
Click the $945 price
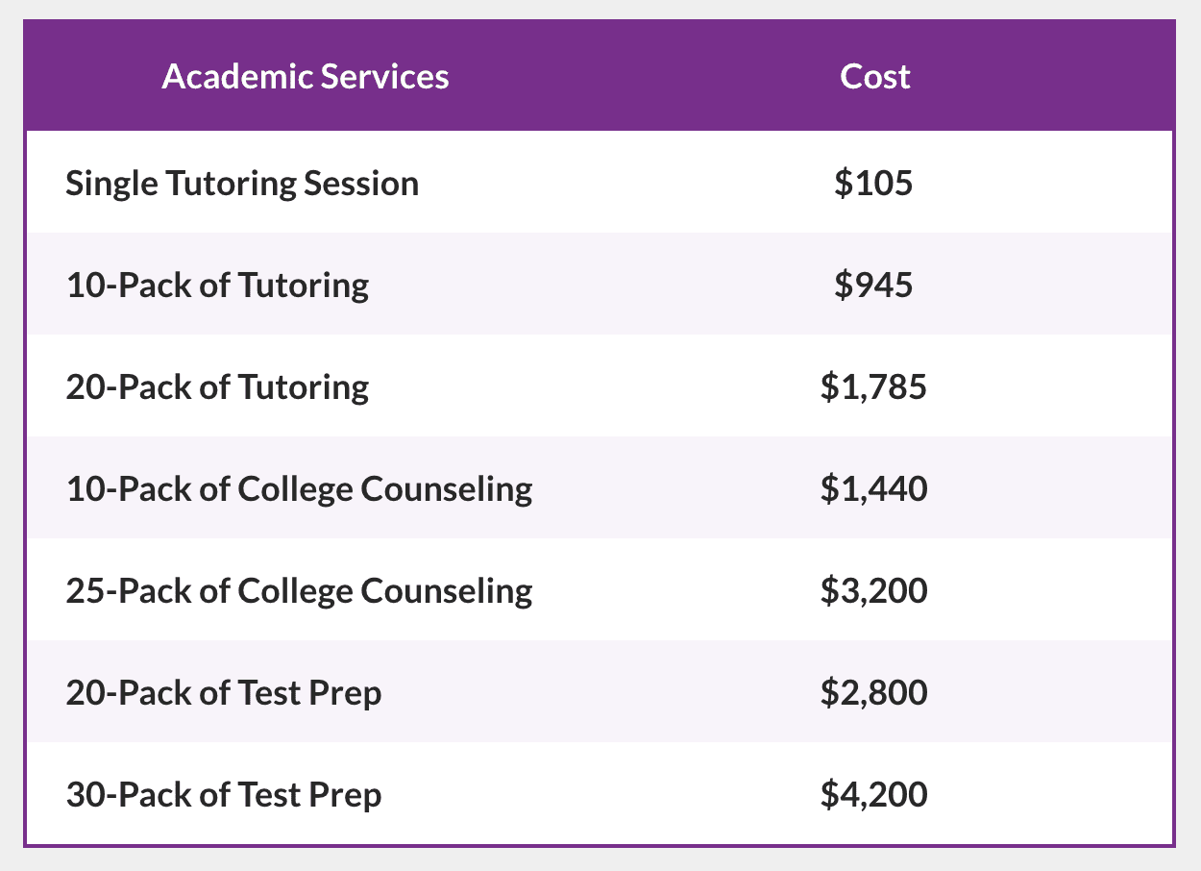(873, 286)
